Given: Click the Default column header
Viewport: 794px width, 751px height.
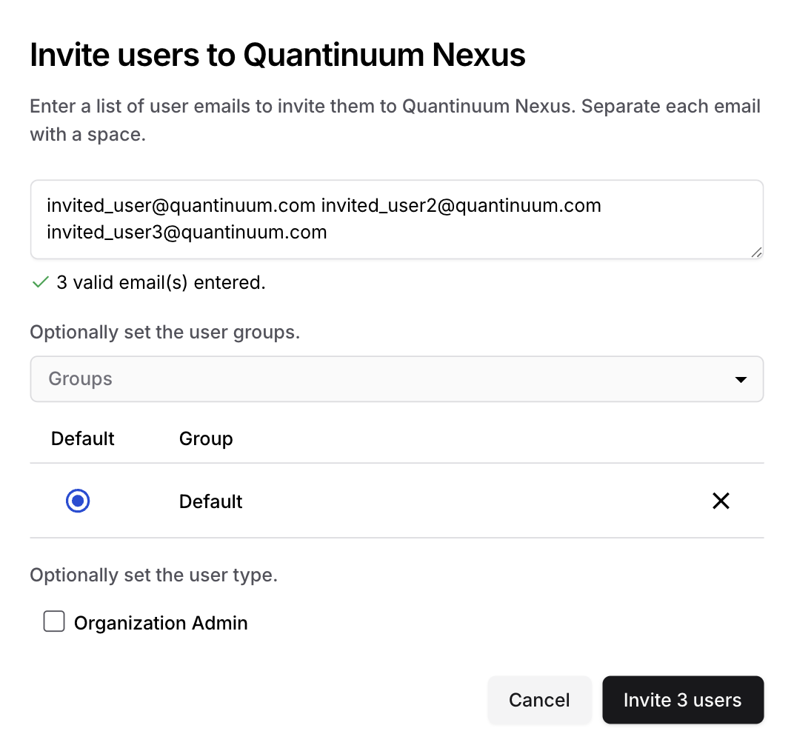Looking at the screenshot, I should tap(83, 438).
